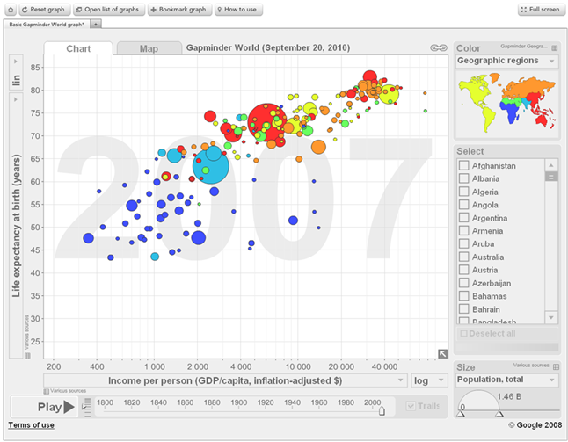Viewport: 568px width, 442px height.
Task: Click the Y-axis data source icon
Action: [x=27, y=356]
